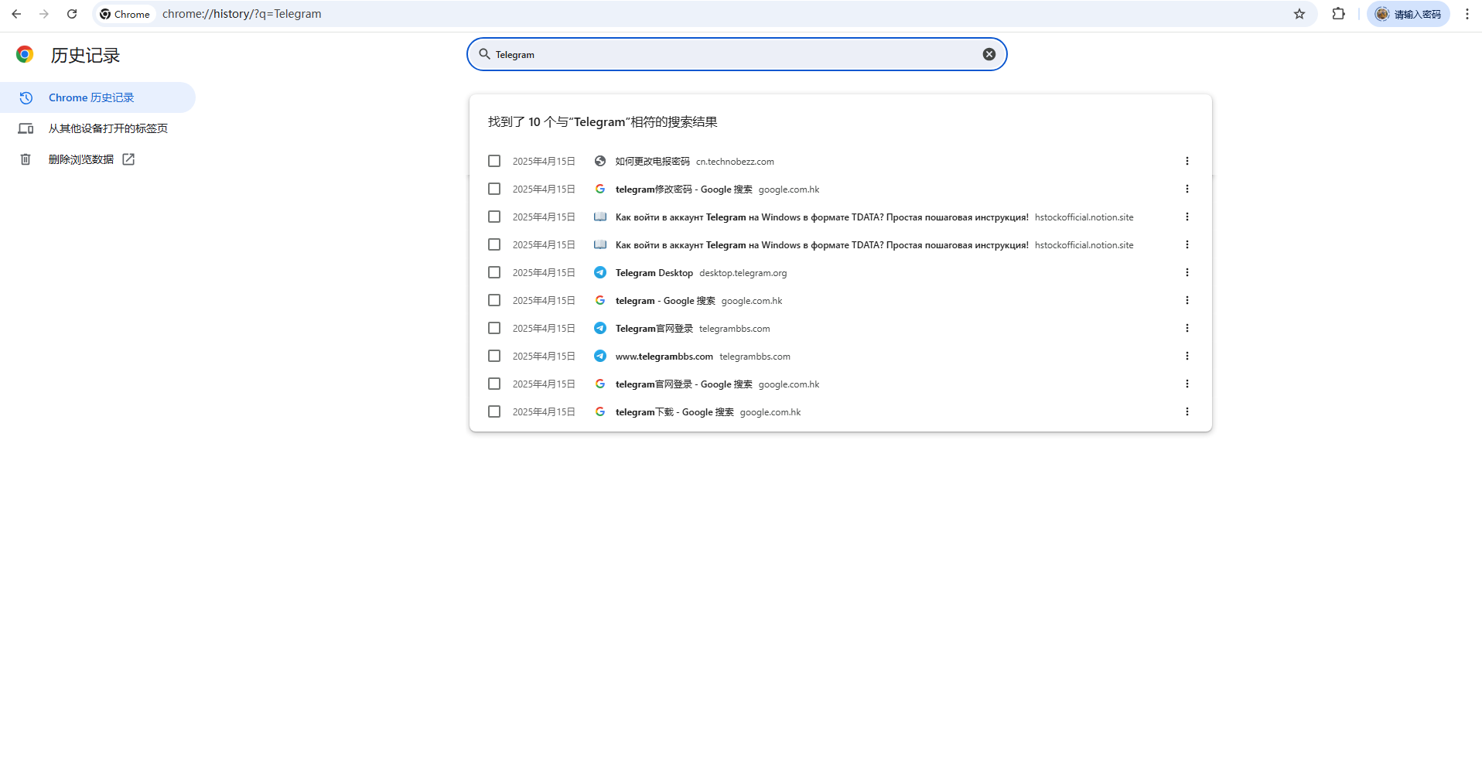Screen dimensions: 1482x768
Task: Open more actions for 如何更改电报密码 entry
Action: [1187, 161]
